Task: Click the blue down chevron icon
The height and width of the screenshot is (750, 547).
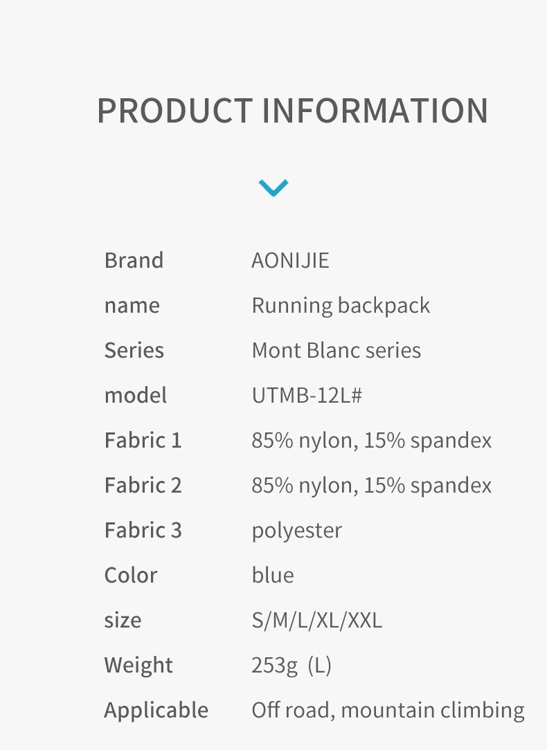Action: click(x=273, y=188)
